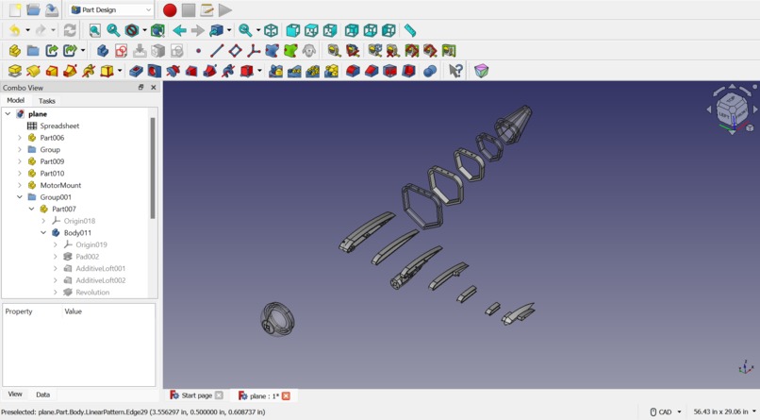Open the macros dialog notepad icon

coord(207,9)
